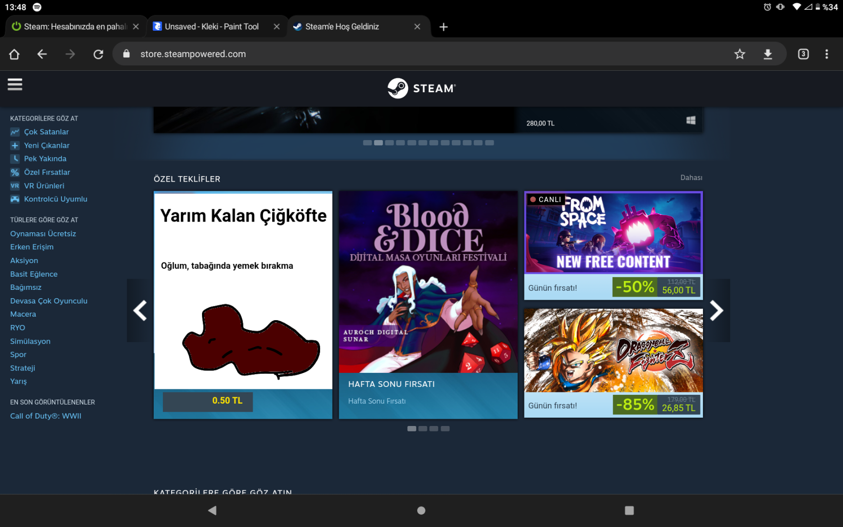Open Özel Fırsatlar category link
Image resolution: width=843 pixels, height=527 pixels.
(47, 172)
